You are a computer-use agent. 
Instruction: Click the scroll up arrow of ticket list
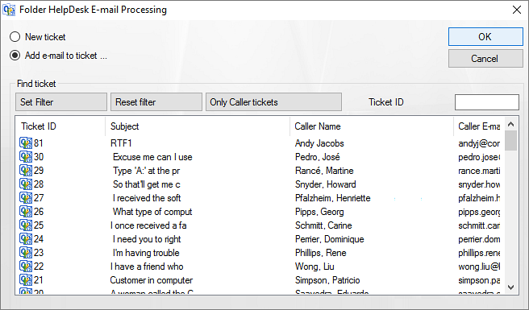point(510,124)
